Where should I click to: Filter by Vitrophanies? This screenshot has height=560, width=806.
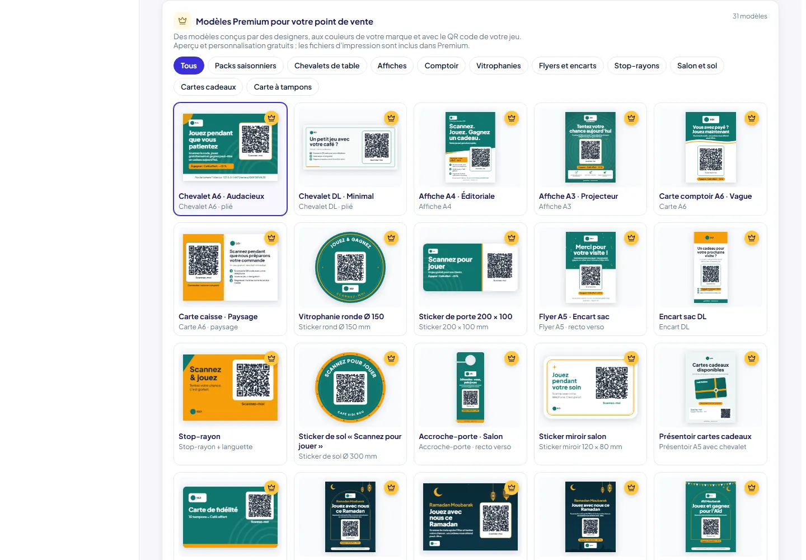(498, 66)
